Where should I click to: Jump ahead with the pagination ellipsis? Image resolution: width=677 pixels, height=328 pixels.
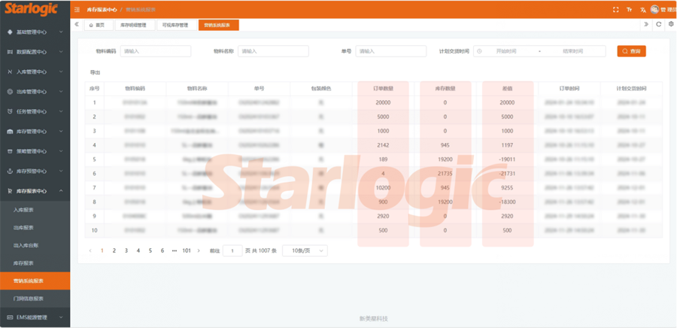click(x=175, y=251)
